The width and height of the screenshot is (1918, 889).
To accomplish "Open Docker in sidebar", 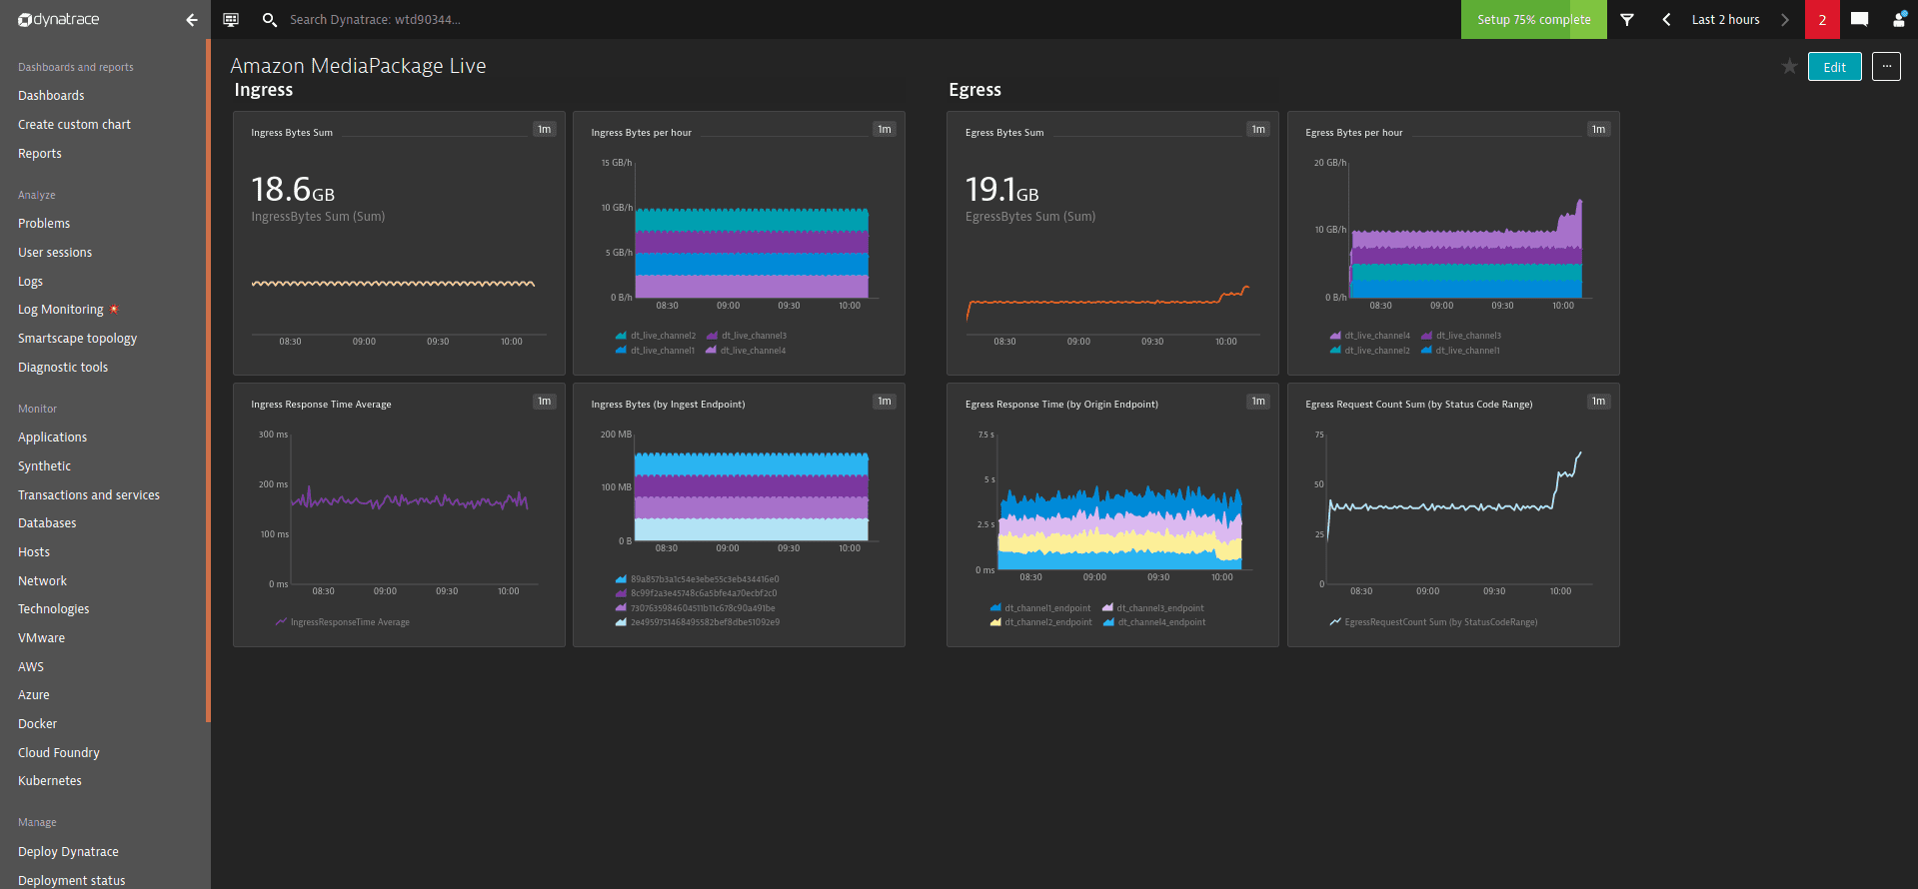I will [37, 724].
